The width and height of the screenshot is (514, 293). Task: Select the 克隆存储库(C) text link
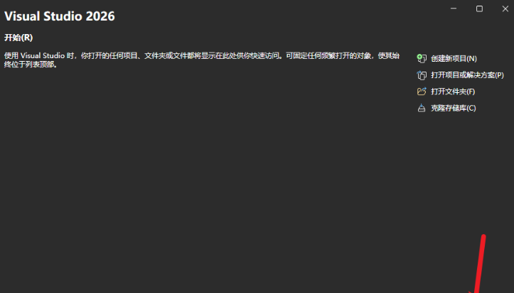tap(453, 108)
